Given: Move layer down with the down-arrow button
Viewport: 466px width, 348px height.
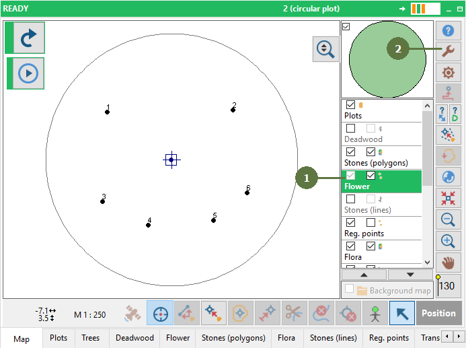Looking at the screenshot, I should click(410, 275).
